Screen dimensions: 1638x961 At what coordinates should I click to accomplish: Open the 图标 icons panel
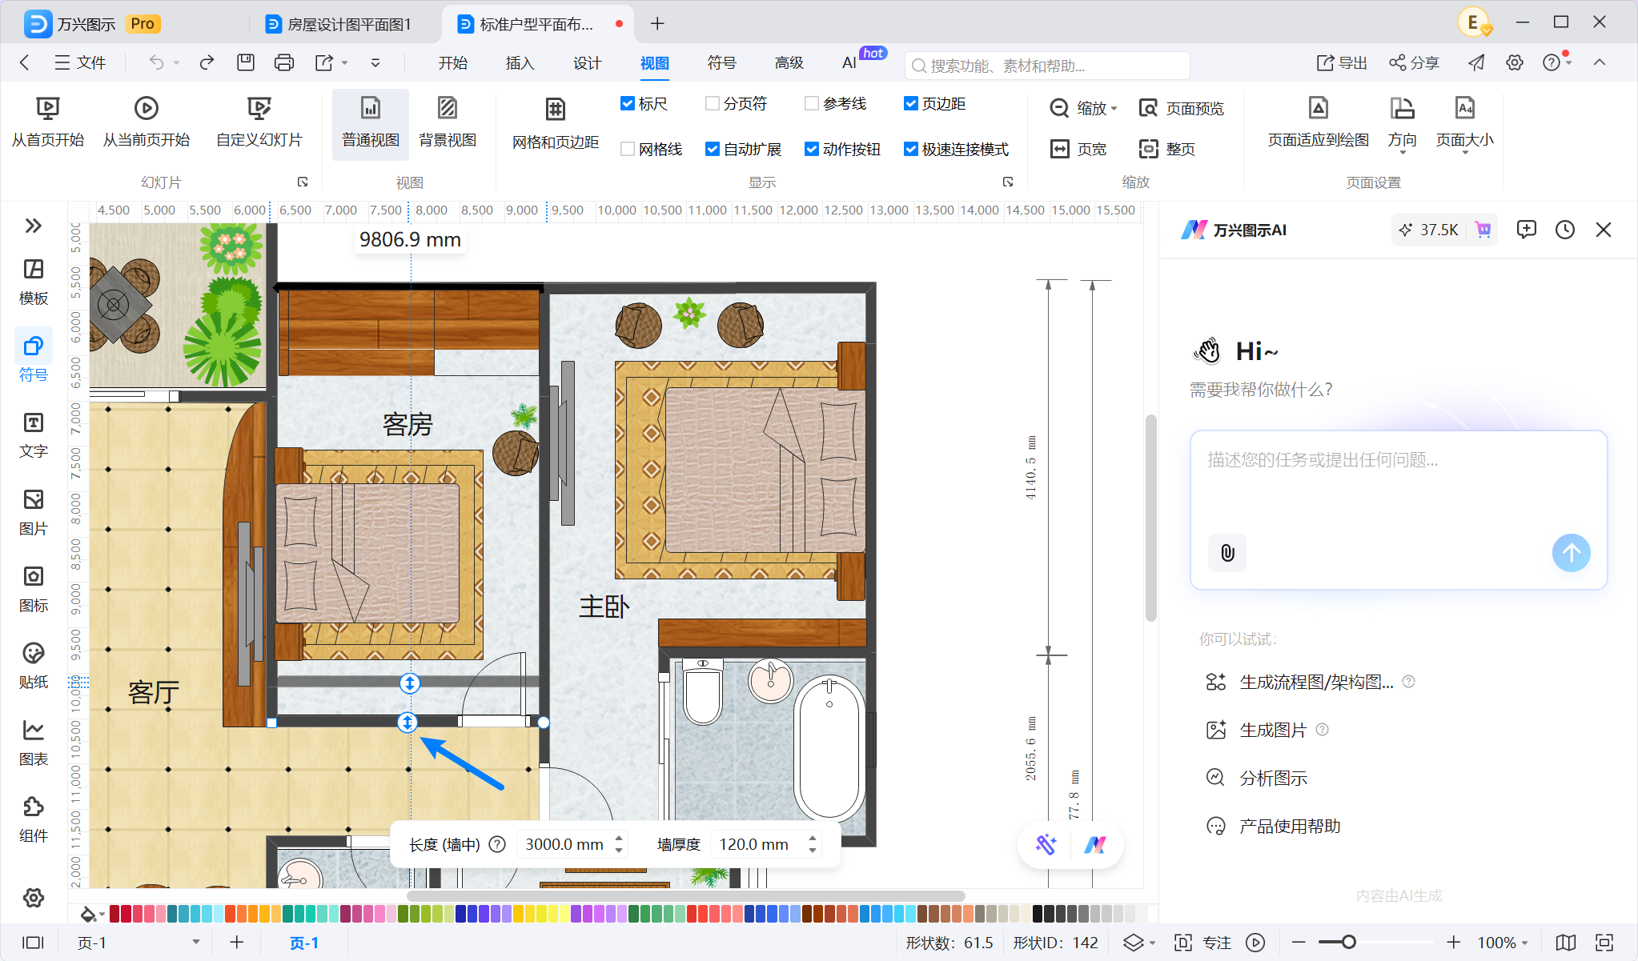pos(34,589)
